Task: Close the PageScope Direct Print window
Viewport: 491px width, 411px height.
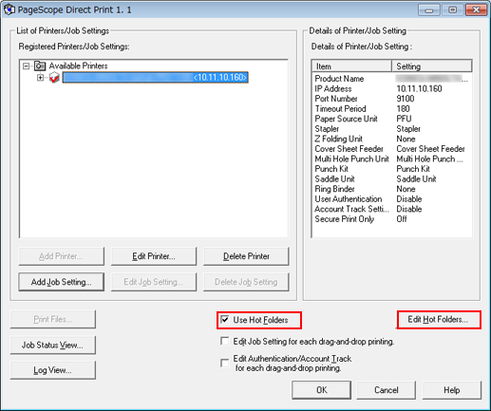Action: [x=476, y=10]
